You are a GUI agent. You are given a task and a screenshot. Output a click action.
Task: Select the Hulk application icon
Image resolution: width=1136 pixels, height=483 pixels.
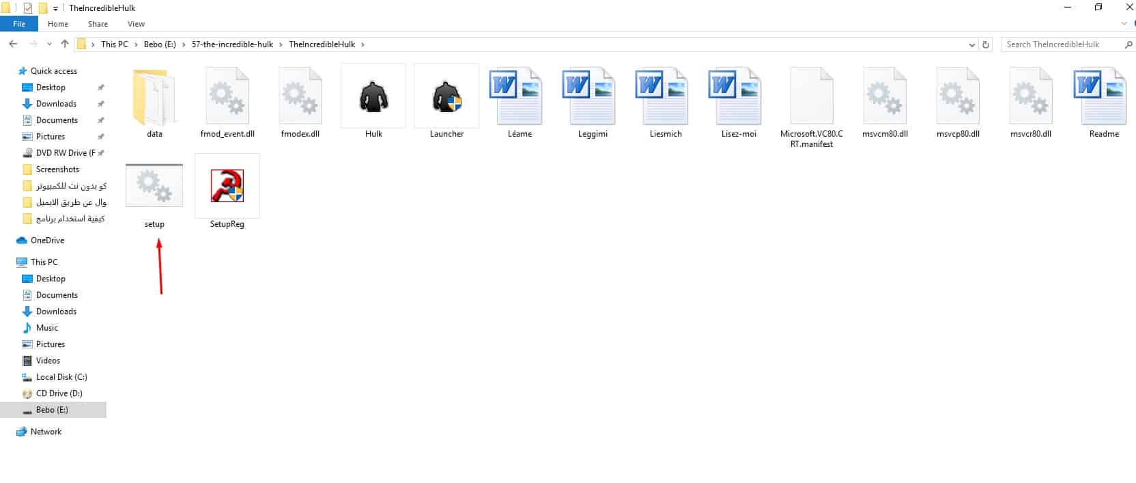click(x=373, y=98)
